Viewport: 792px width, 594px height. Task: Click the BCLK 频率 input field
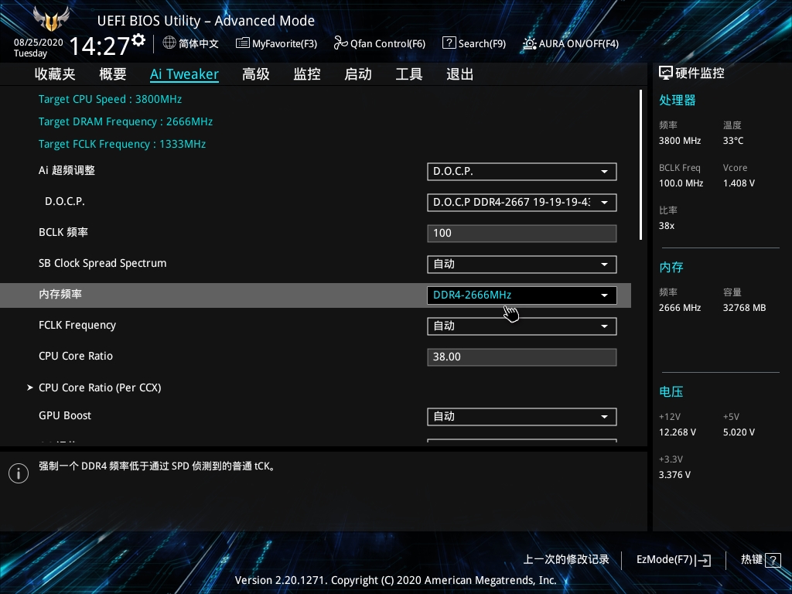pyautogui.click(x=522, y=233)
